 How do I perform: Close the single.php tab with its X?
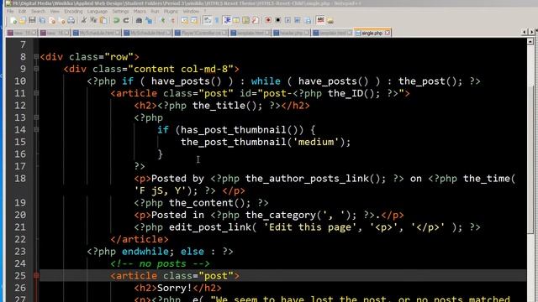pos(387,33)
